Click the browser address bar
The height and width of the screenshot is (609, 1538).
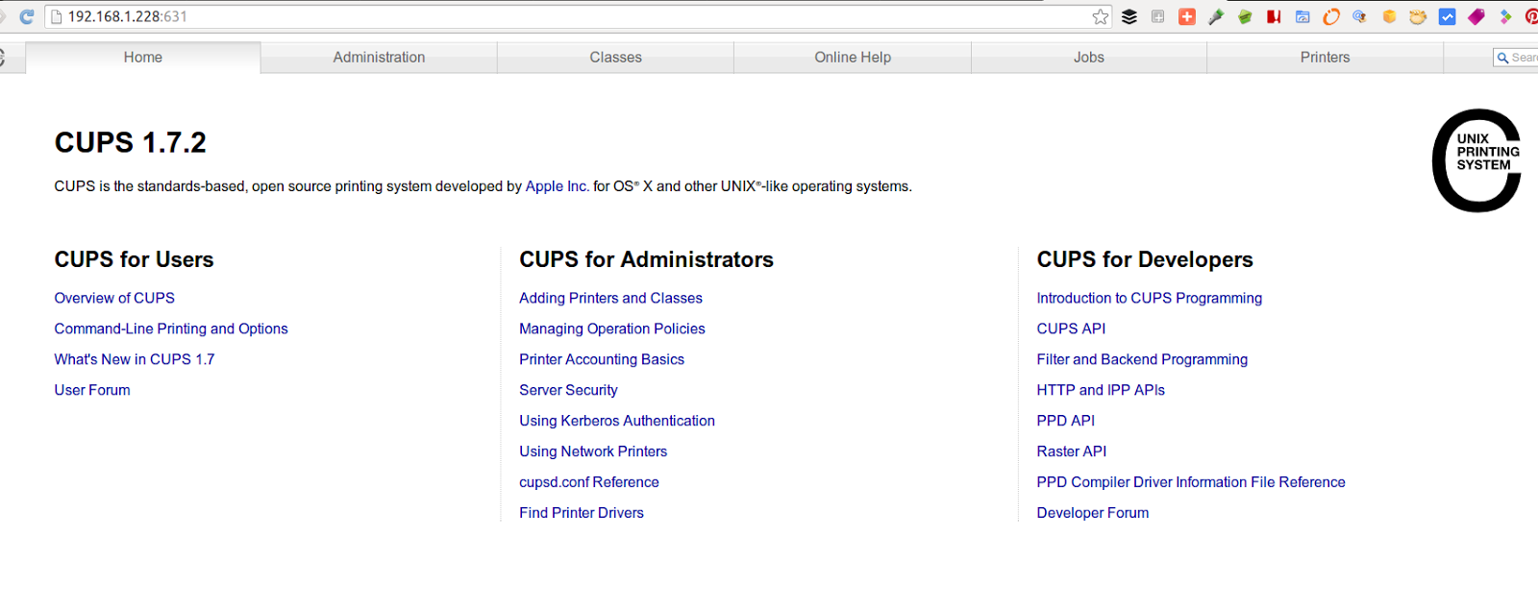pos(577,16)
